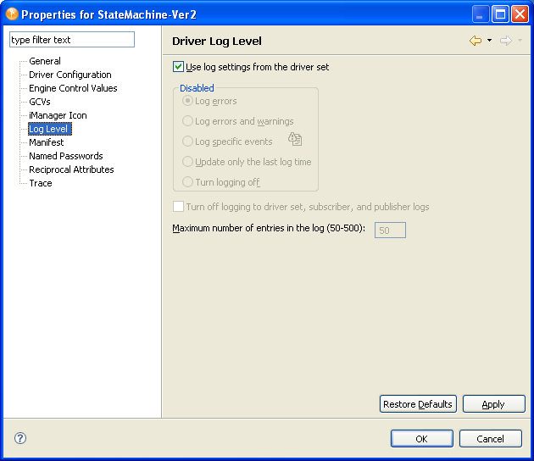Select the Log errors radio button

187,101
